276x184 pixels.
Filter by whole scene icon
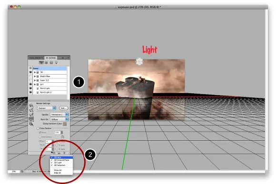click(41, 63)
